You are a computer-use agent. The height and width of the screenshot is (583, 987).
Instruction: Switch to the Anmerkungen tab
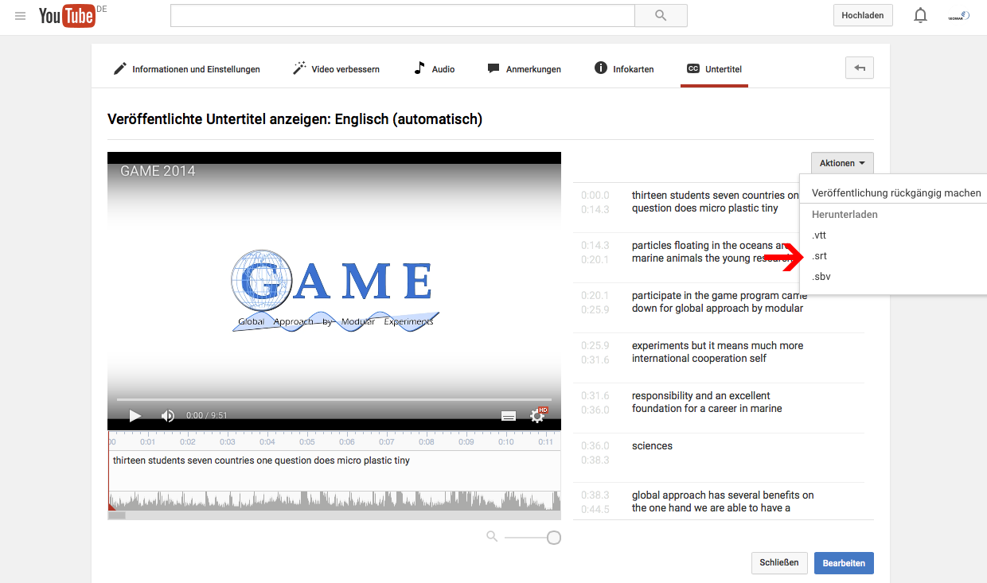(524, 69)
